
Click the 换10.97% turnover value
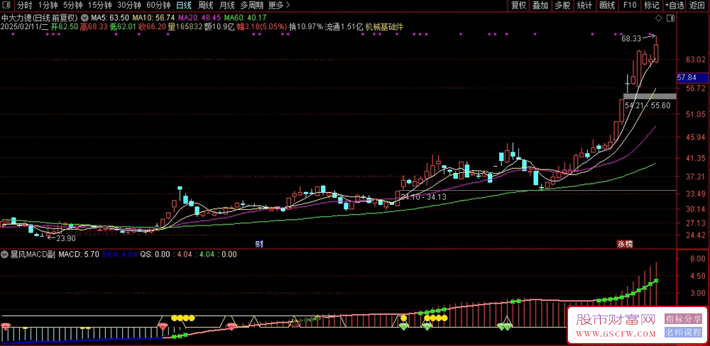(x=306, y=27)
